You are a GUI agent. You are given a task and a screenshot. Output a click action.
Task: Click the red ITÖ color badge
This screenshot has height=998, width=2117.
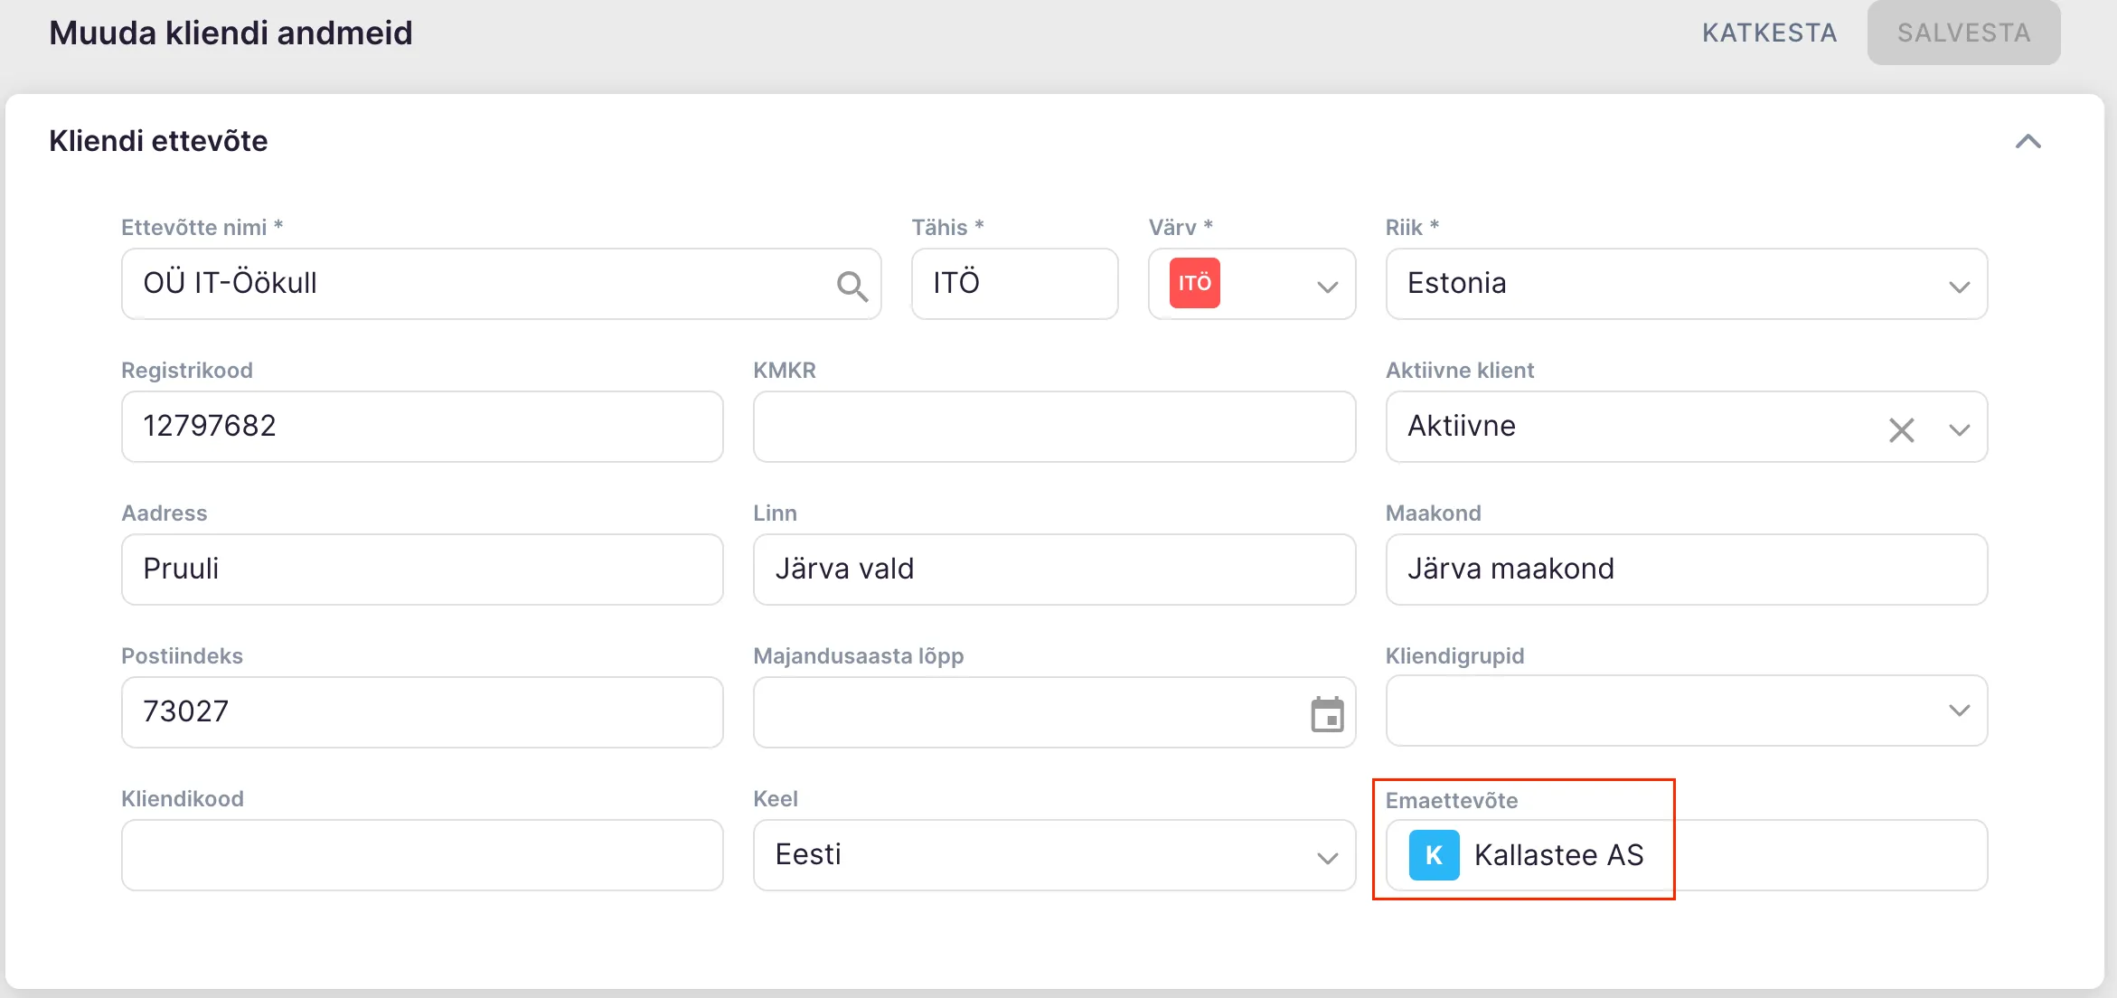[1194, 284]
